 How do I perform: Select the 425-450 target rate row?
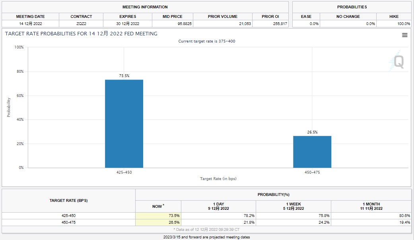[x=206, y=216]
